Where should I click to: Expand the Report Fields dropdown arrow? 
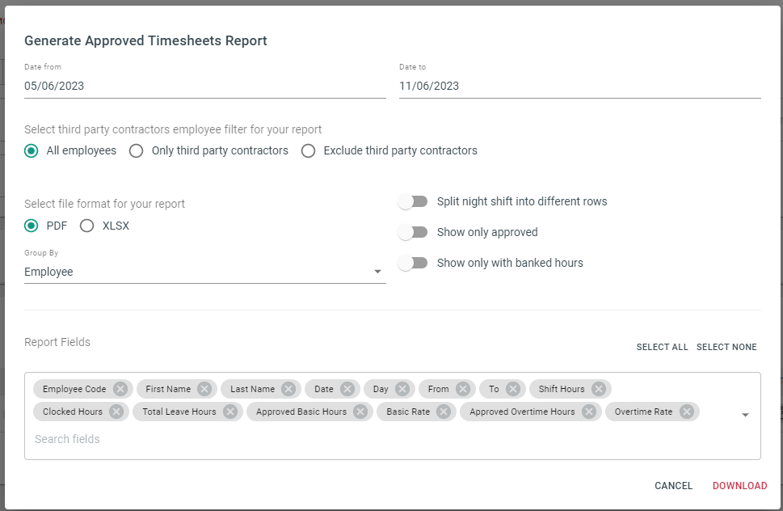tap(745, 415)
